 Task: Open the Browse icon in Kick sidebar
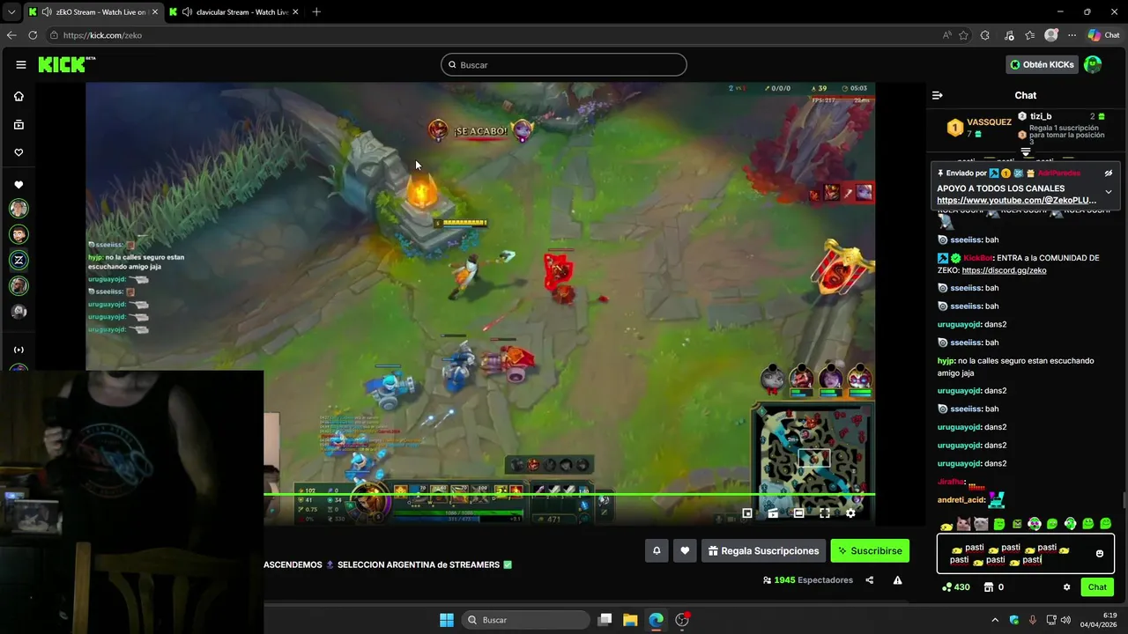click(19, 125)
